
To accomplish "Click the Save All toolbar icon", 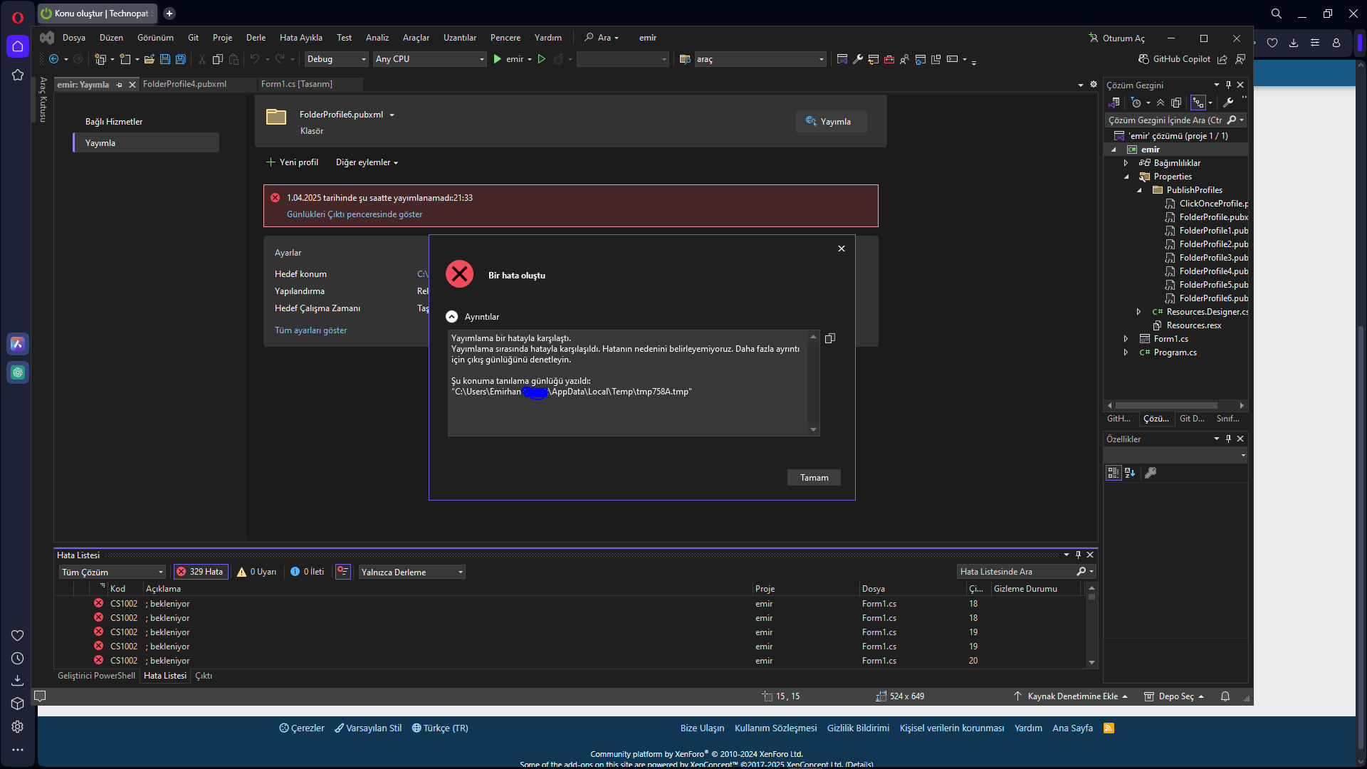I will (x=181, y=59).
